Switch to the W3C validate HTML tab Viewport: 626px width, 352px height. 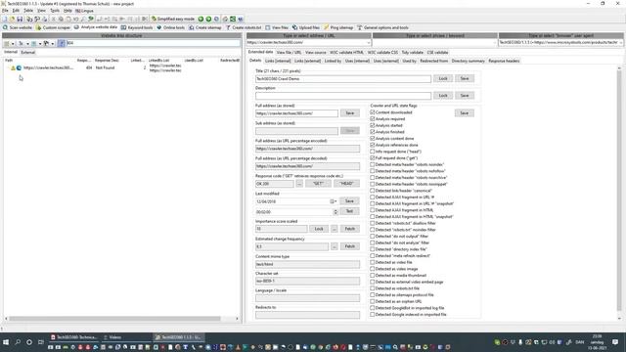[x=346, y=52]
